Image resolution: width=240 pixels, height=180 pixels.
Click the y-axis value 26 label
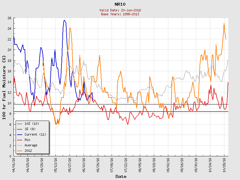coord(9,18)
